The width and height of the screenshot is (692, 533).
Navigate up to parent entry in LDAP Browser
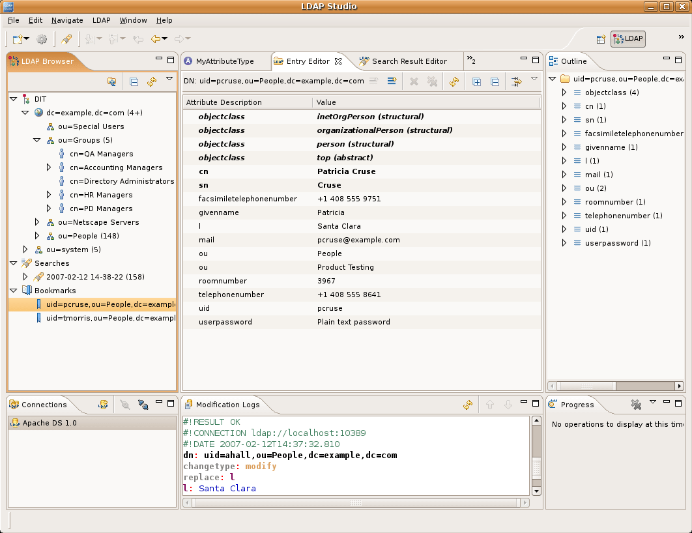pyautogui.click(x=112, y=81)
